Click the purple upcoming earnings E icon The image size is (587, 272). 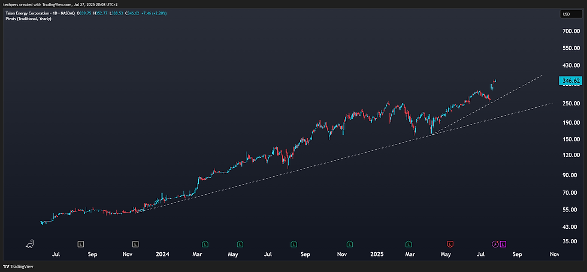(503, 244)
